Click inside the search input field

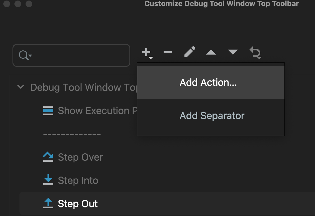(x=78, y=55)
